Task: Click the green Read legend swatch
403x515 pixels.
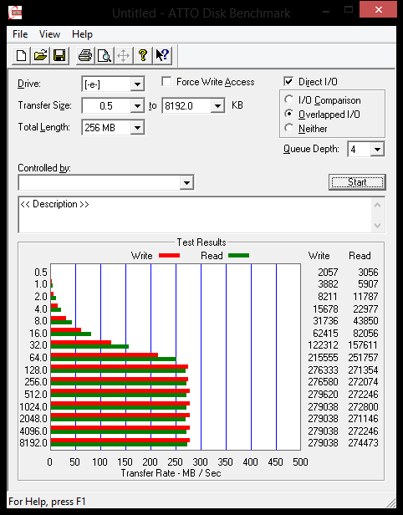Action: tap(238, 255)
